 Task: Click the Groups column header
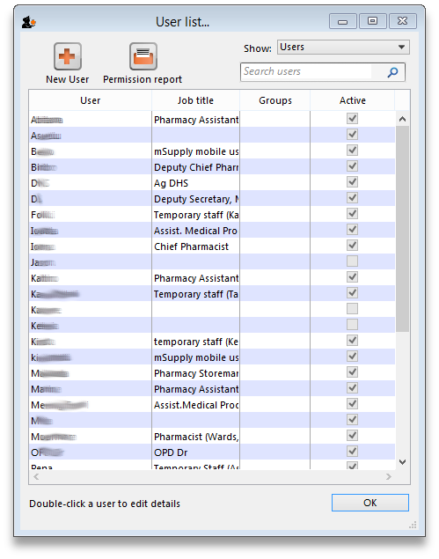pyautogui.click(x=275, y=100)
